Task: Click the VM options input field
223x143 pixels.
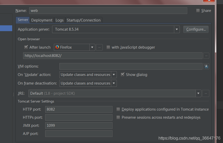Action: pyautogui.click(x=131, y=66)
